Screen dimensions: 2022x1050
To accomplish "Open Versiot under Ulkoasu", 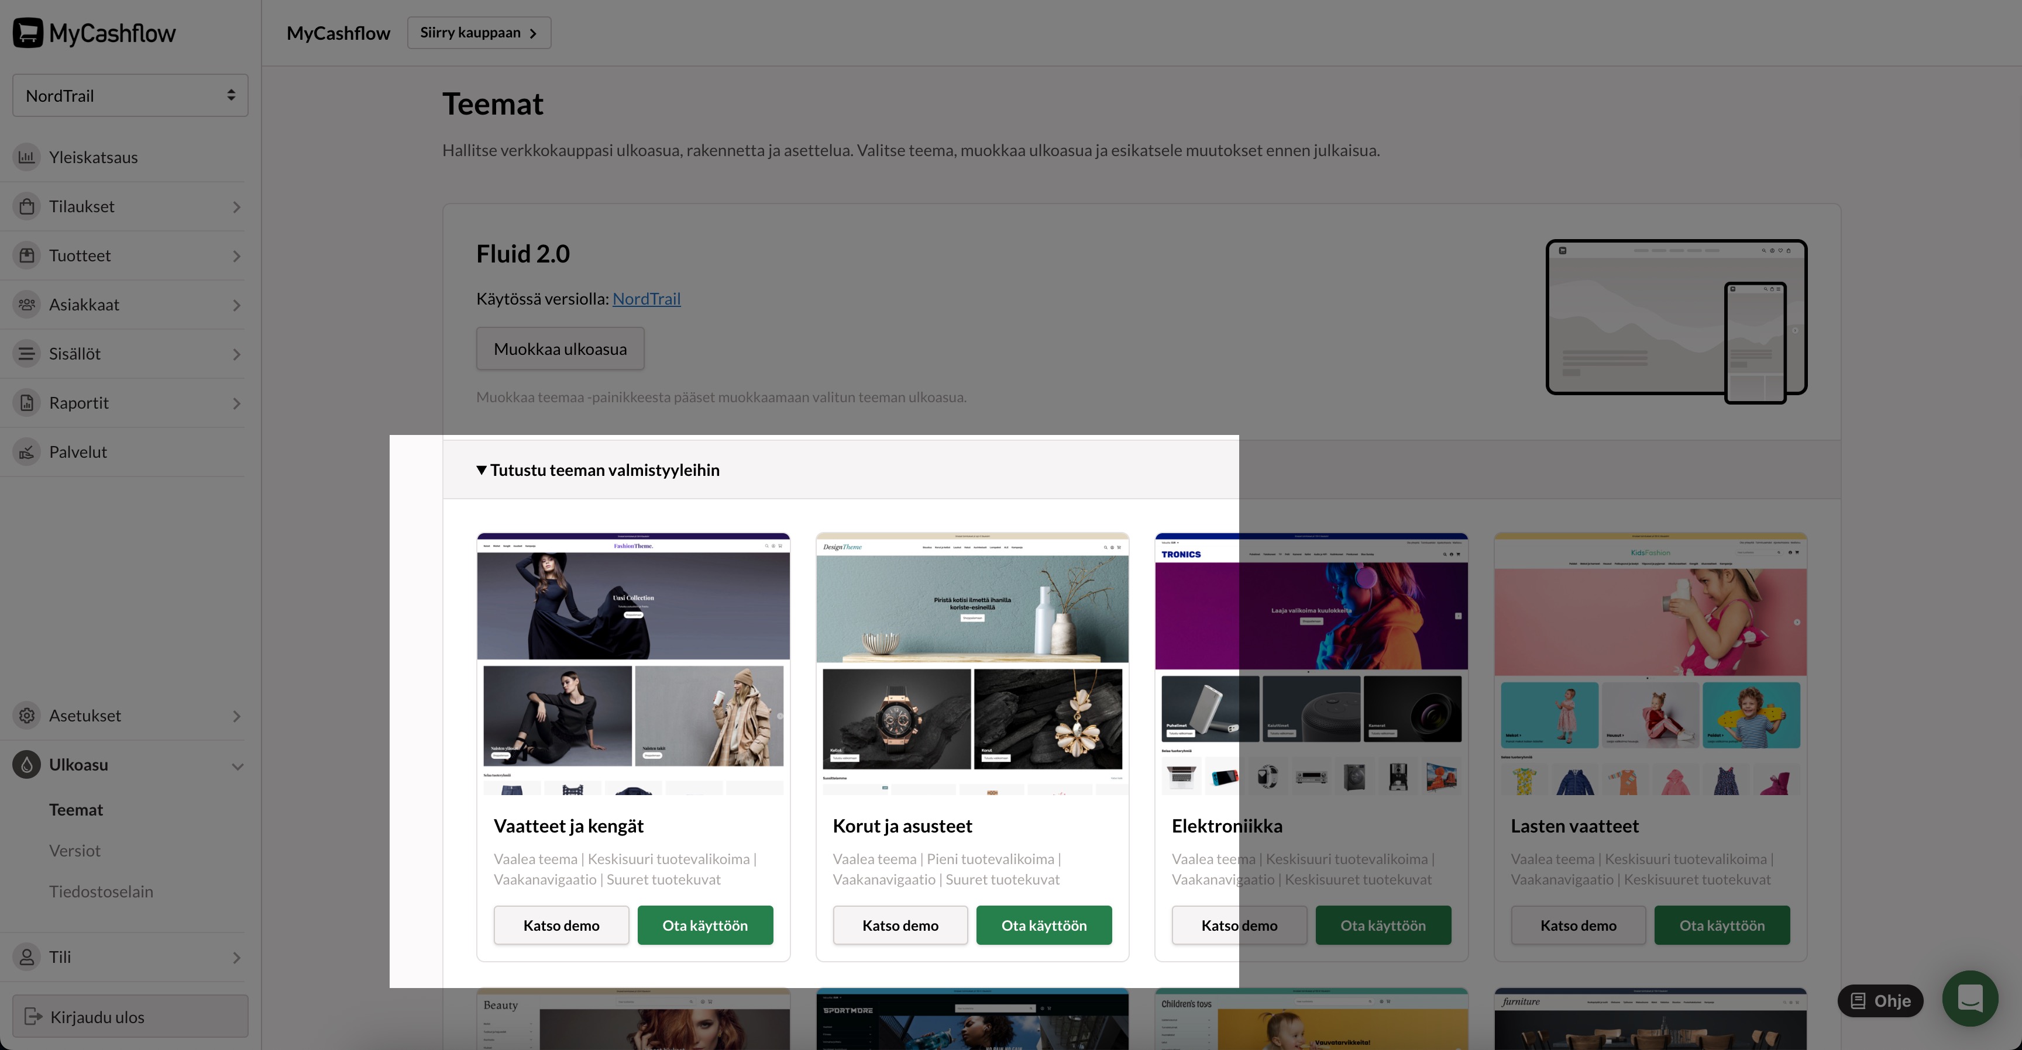I will pos(74,851).
